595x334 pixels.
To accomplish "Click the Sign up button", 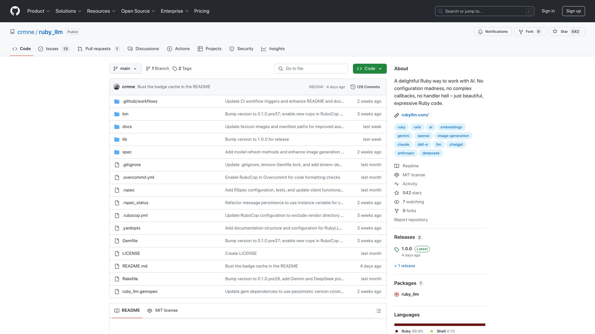I will 574,11.
